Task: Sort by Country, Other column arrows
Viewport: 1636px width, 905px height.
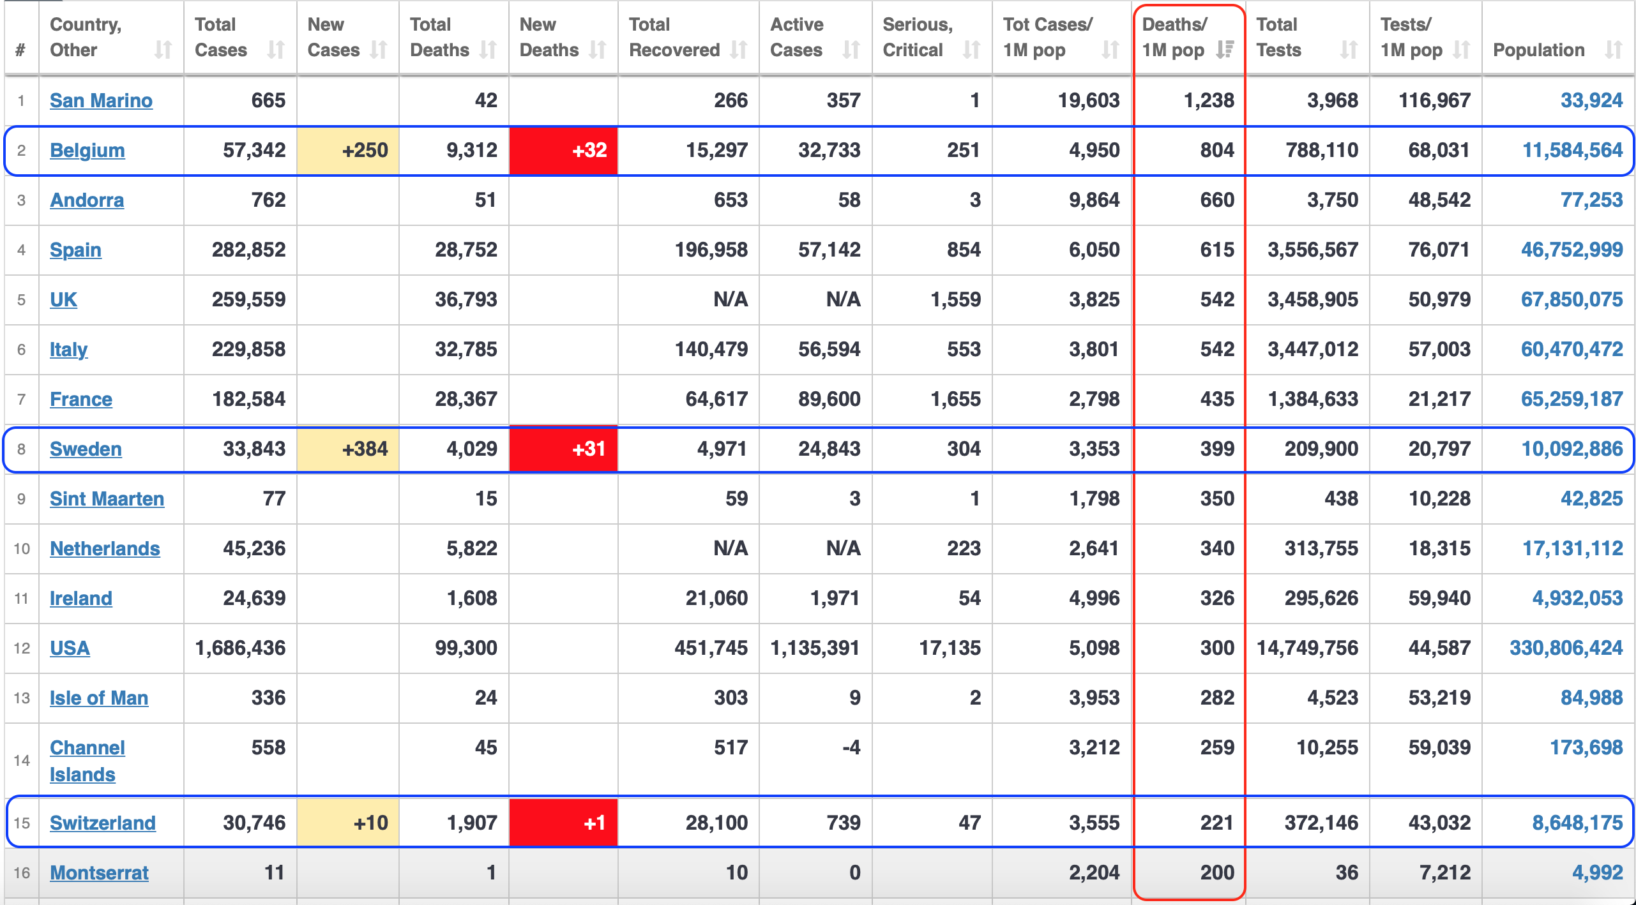Action: click(163, 50)
